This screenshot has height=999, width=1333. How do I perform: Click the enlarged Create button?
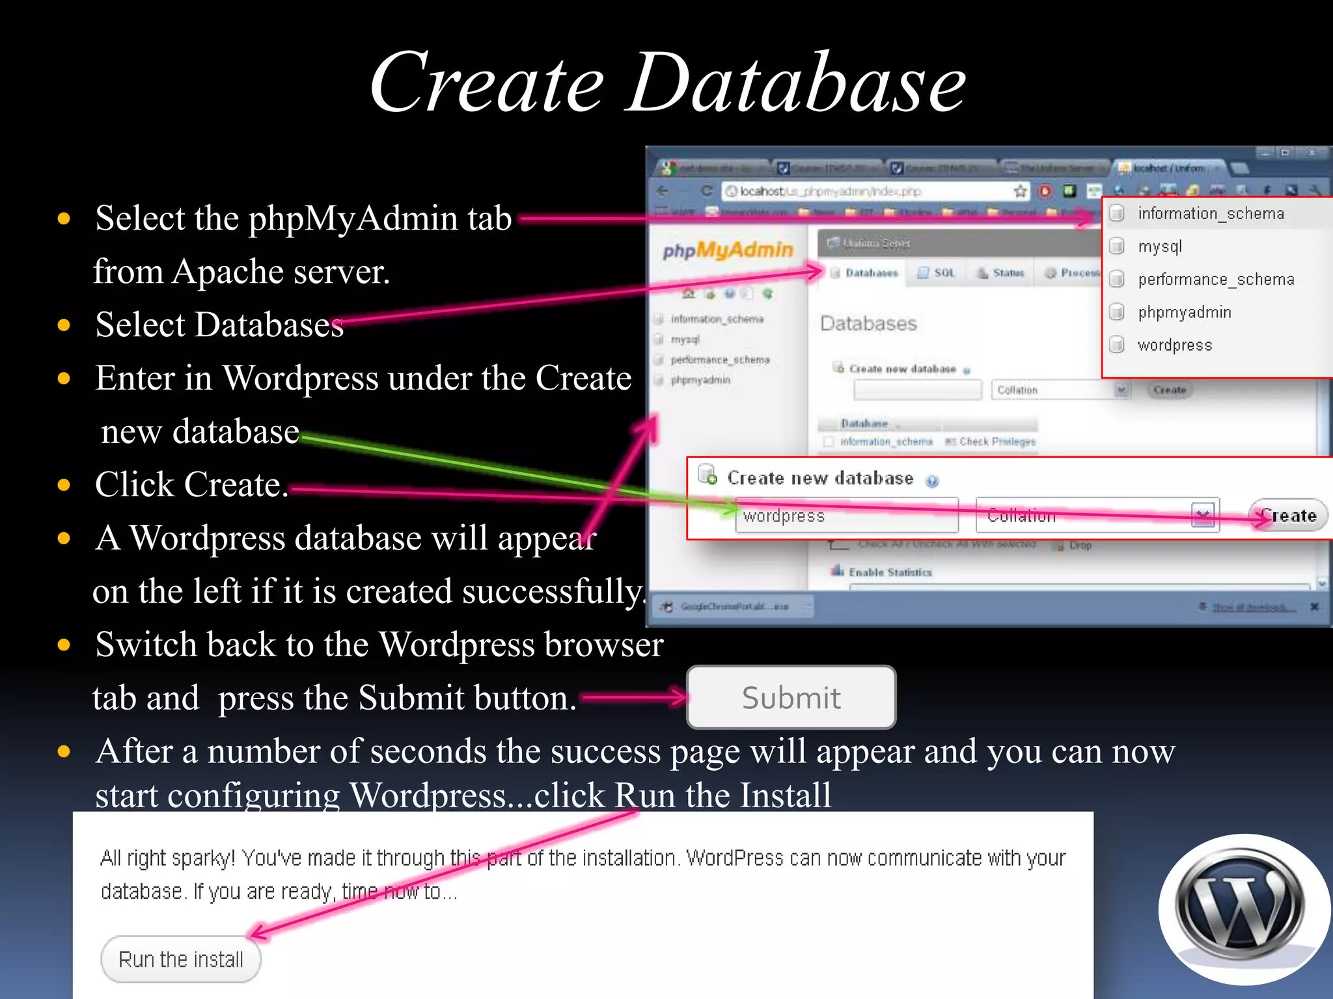[x=1288, y=515]
